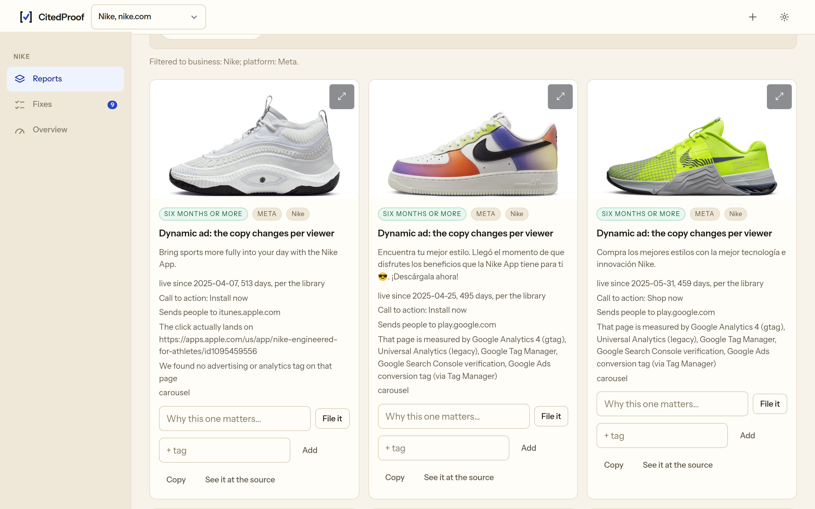Open Reports in the sidebar

tap(65, 79)
